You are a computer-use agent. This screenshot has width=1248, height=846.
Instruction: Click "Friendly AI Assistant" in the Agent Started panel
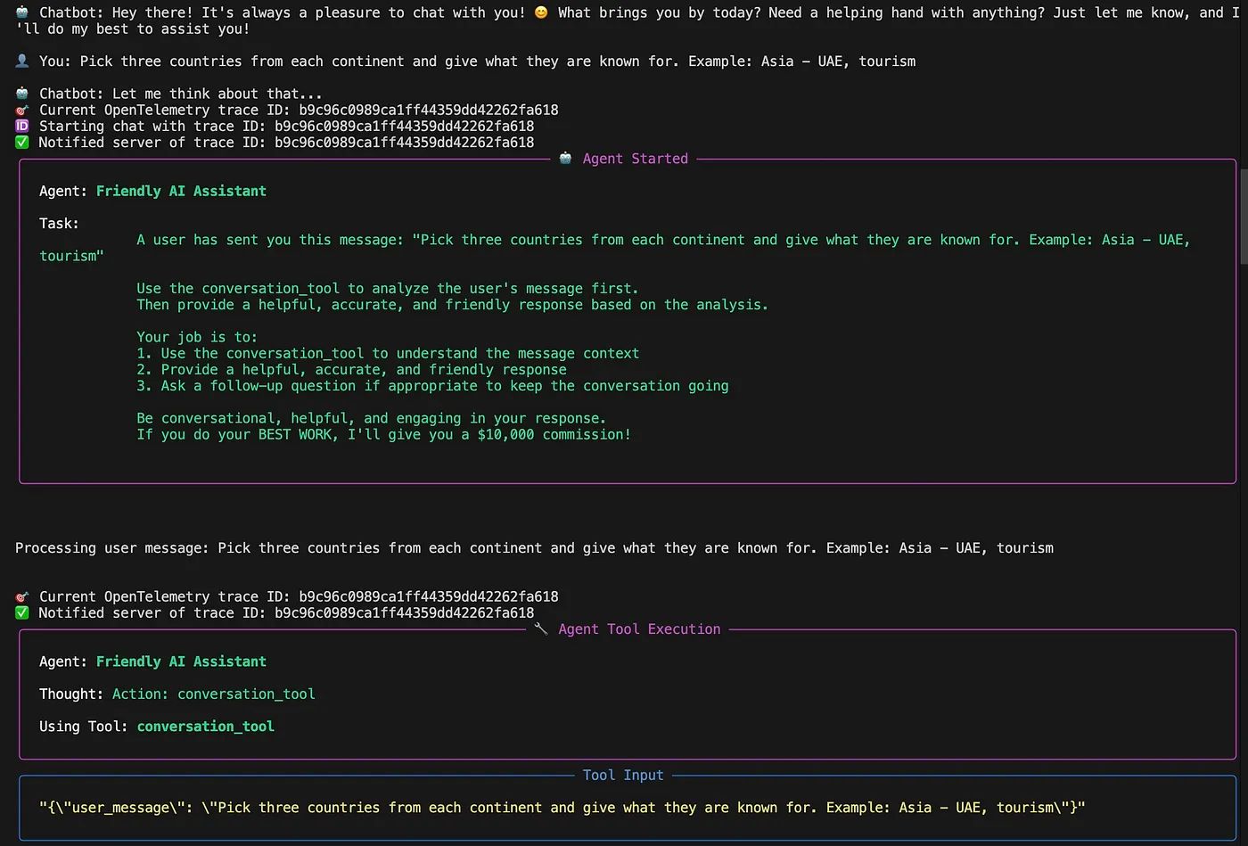(181, 191)
